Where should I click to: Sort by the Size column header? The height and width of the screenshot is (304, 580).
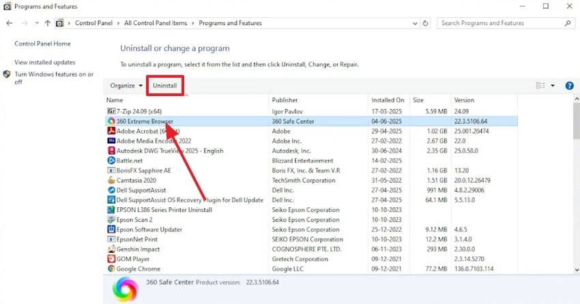click(x=430, y=100)
